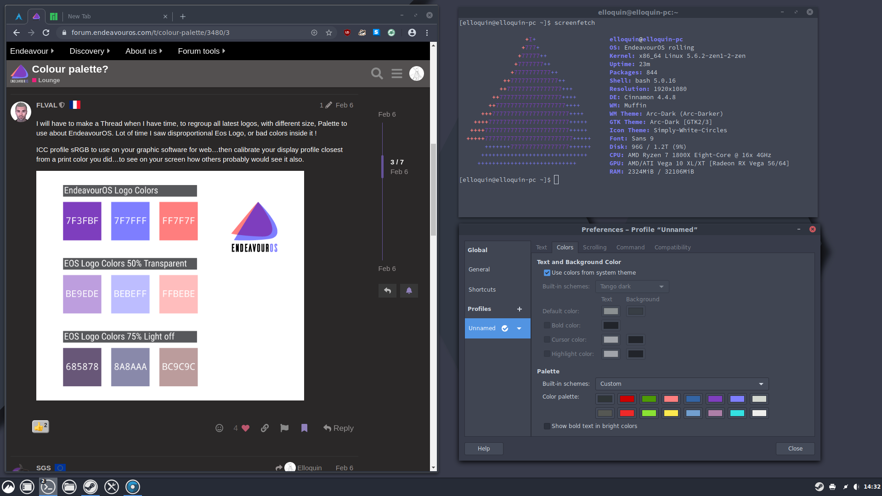Click the Close button in Preferences

(795, 449)
